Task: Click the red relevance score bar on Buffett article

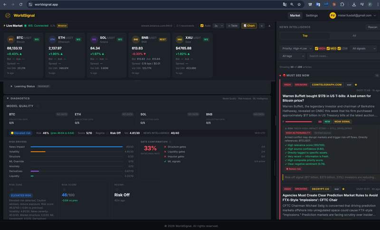Action: click(x=299, y=122)
